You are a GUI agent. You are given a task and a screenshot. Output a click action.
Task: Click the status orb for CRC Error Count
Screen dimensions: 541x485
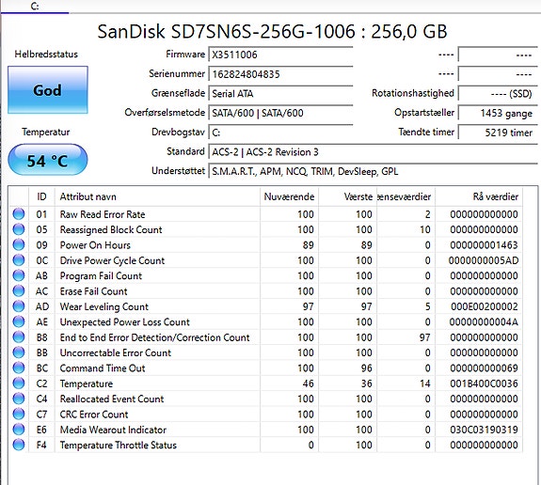[x=19, y=414]
